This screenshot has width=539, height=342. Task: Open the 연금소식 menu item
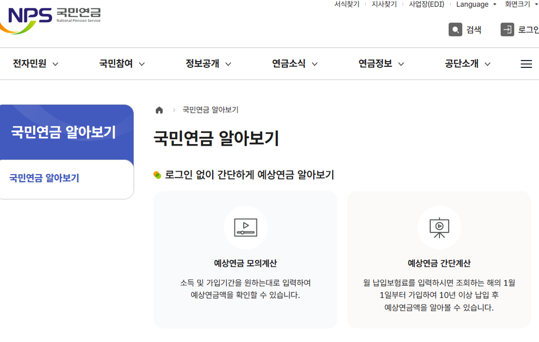pyautogui.click(x=289, y=64)
